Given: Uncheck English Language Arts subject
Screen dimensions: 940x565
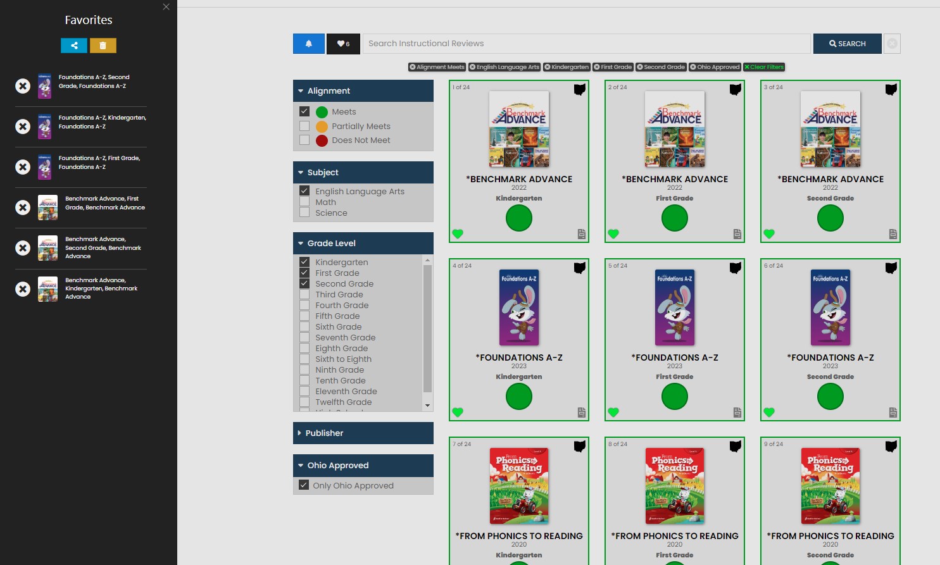Looking at the screenshot, I should (304, 190).
